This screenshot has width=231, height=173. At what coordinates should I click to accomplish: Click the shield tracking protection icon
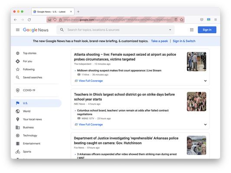point(55,19)
